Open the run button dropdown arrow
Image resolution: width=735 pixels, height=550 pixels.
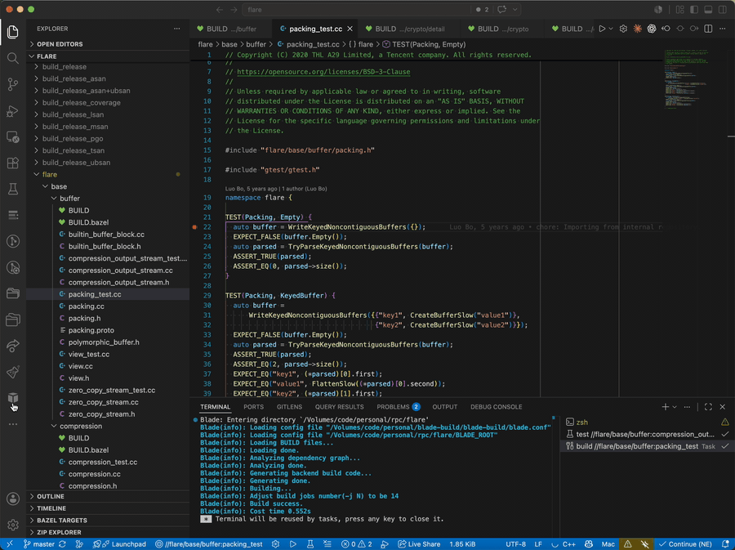click(x=611, y=29)
